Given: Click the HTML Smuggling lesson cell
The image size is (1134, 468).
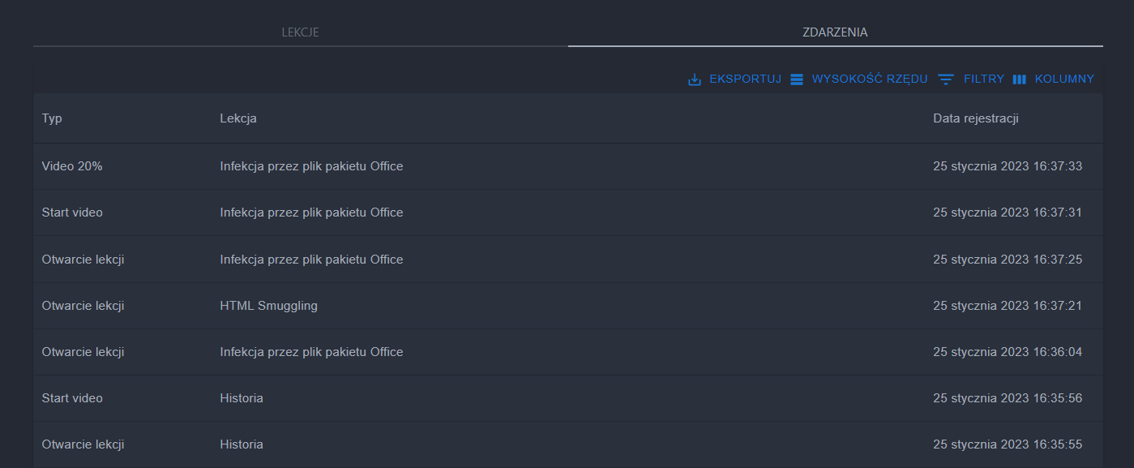Looking at the screenshot, I should (268, 306).
